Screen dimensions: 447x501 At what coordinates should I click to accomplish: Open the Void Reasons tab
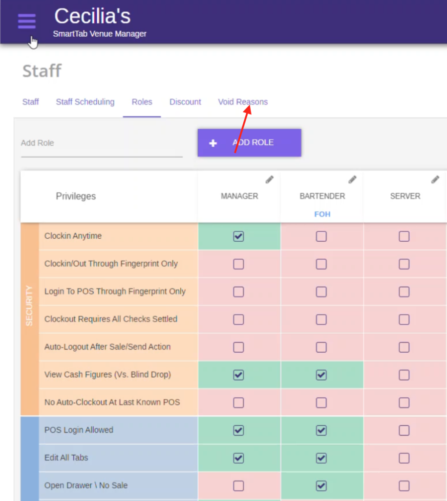[x=243, y=102]
